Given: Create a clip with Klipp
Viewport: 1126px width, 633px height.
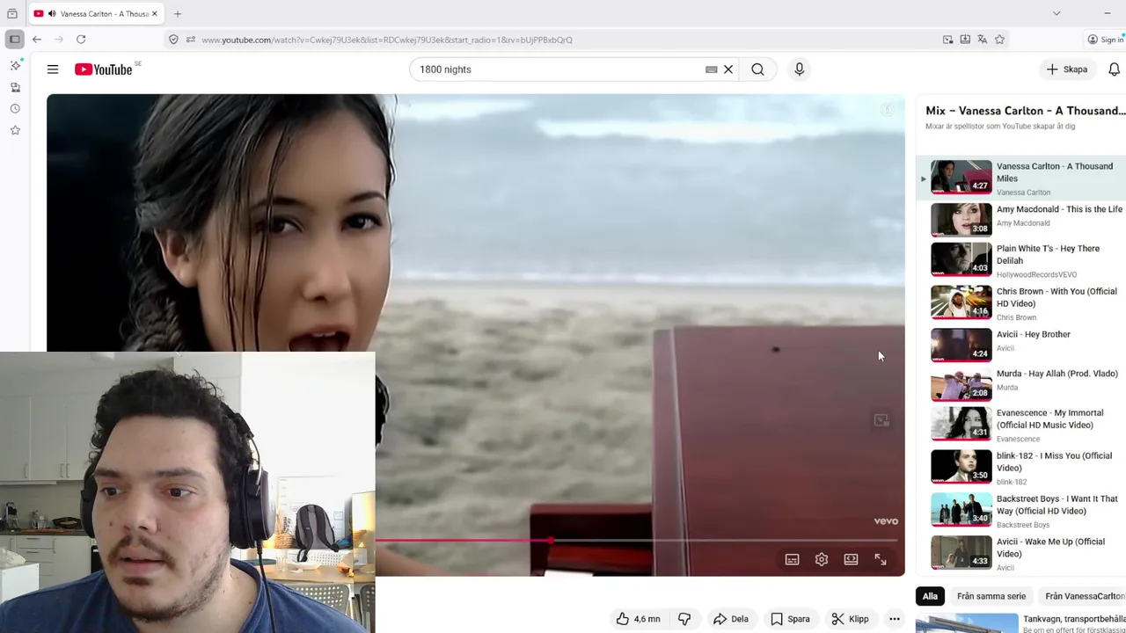Looking at the screenshot, I should click(850, 619).
